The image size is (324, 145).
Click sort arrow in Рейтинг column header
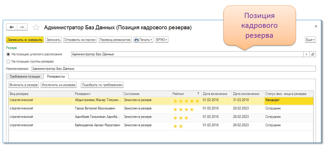198,94
